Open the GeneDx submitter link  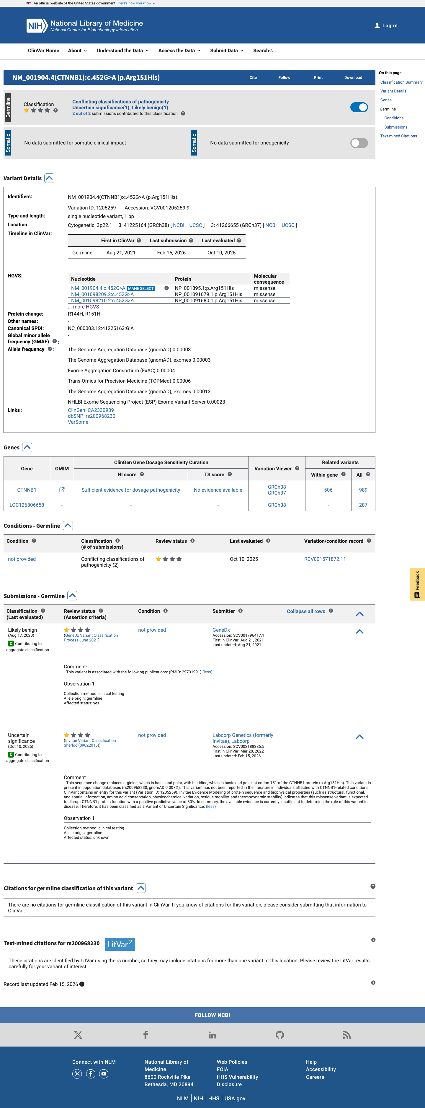pyautogui.click(x=221, y=630)
